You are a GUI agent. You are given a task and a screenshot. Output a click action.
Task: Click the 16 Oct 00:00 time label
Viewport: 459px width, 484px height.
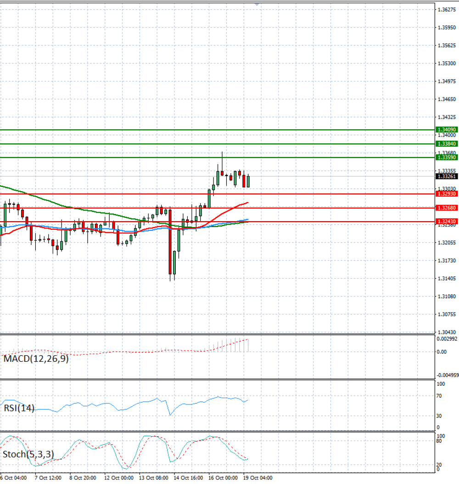[x=223, y=478]
